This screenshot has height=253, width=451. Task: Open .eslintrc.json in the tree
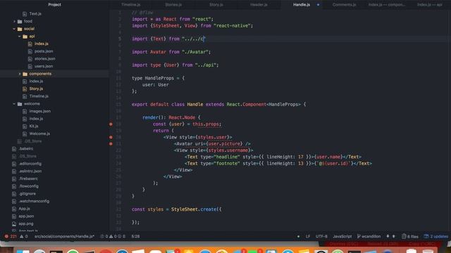(x=30, y=171)
